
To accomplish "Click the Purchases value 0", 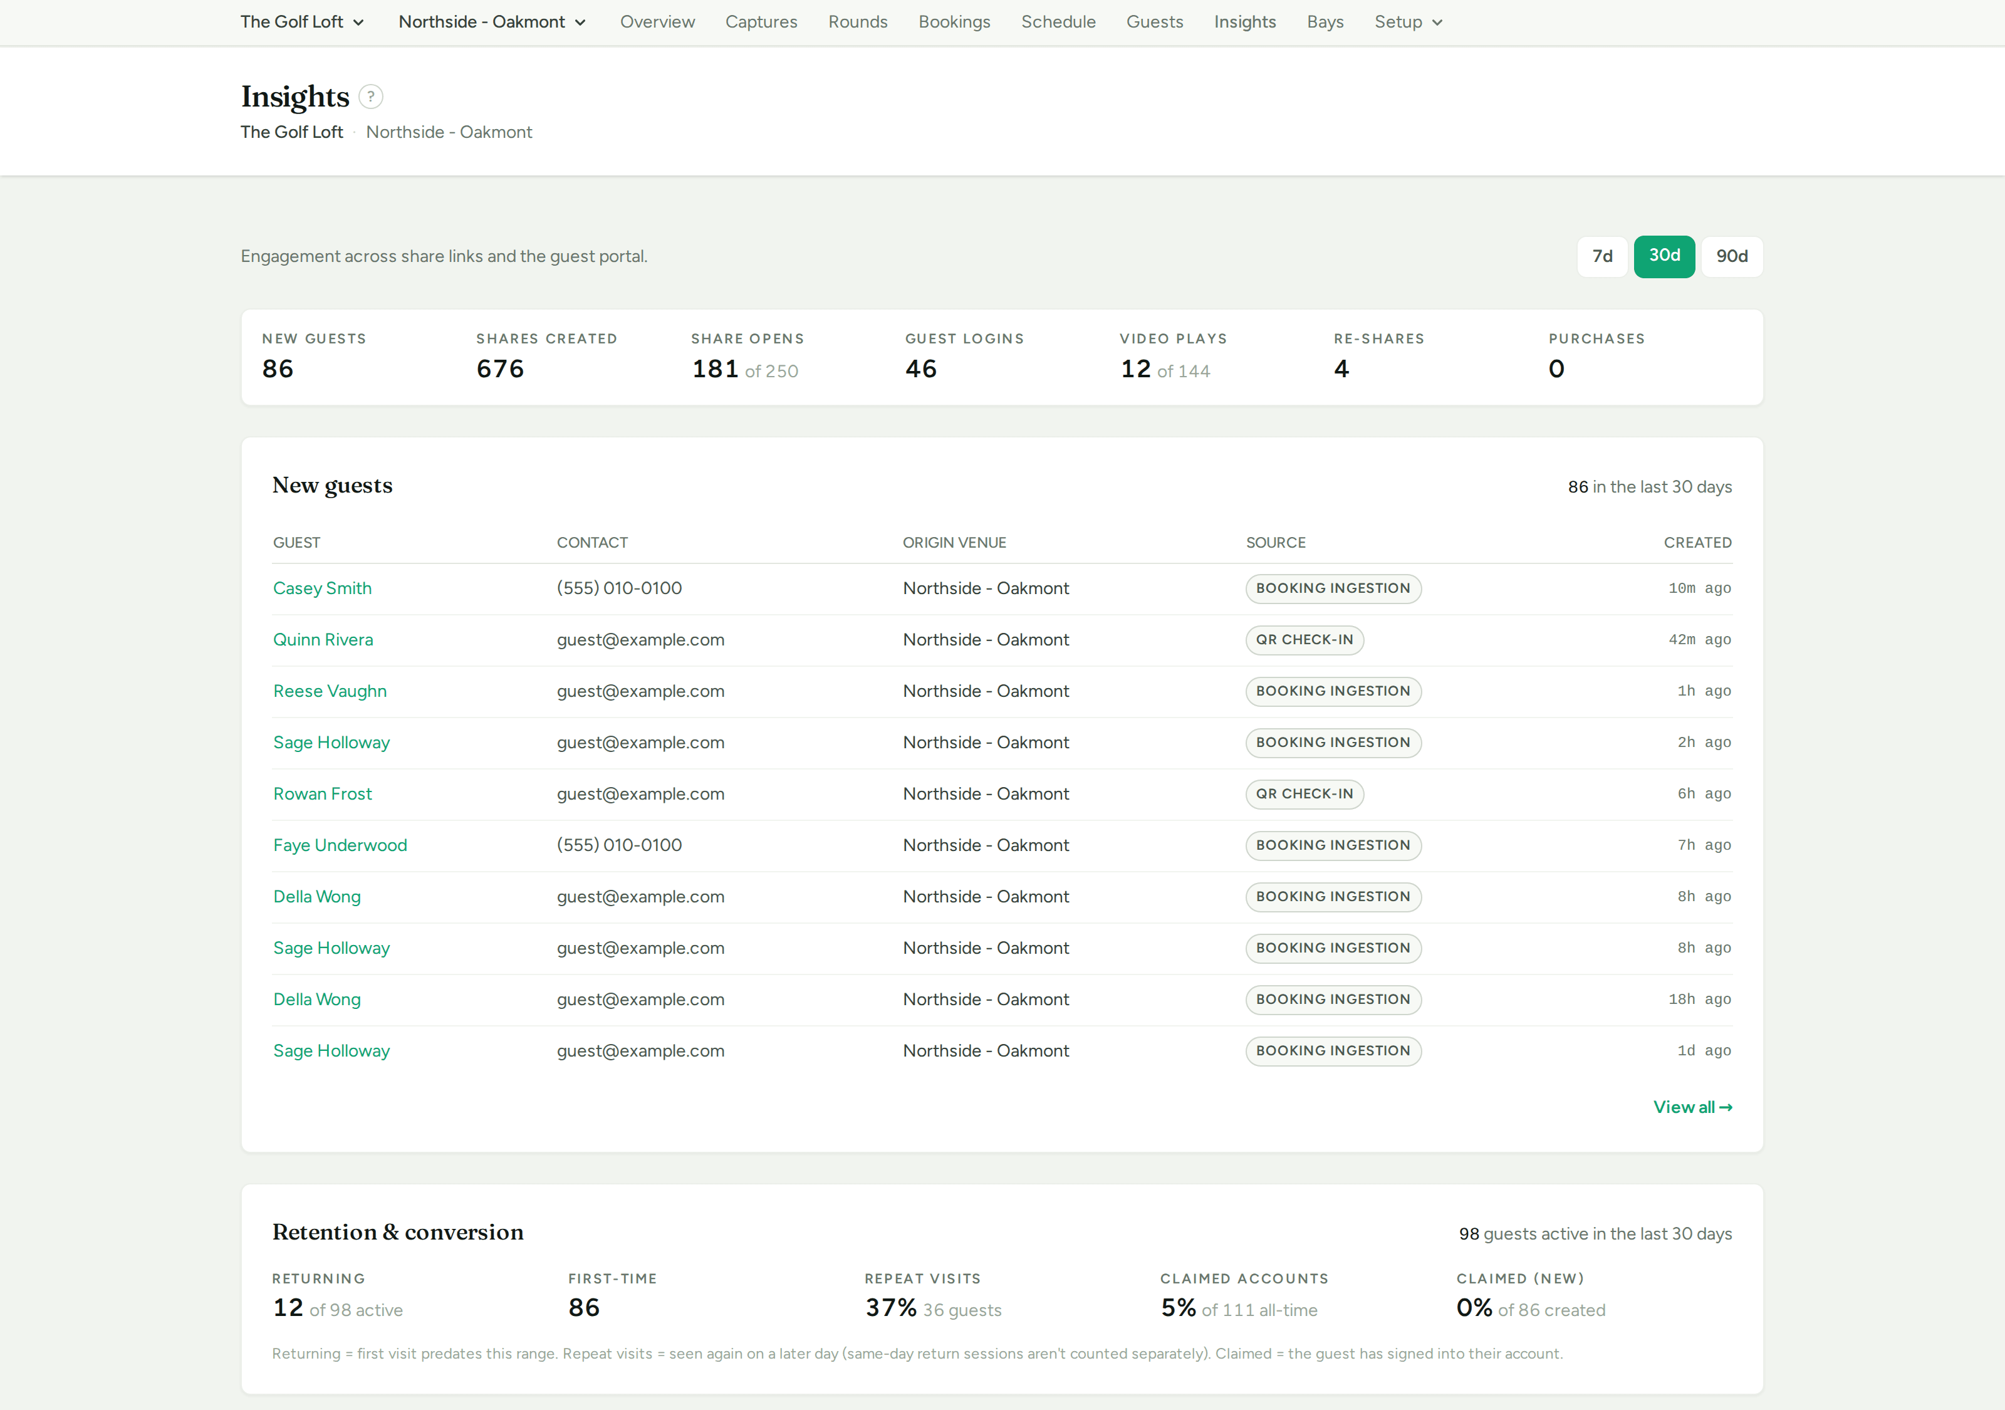I will [x=1556, y=368].
